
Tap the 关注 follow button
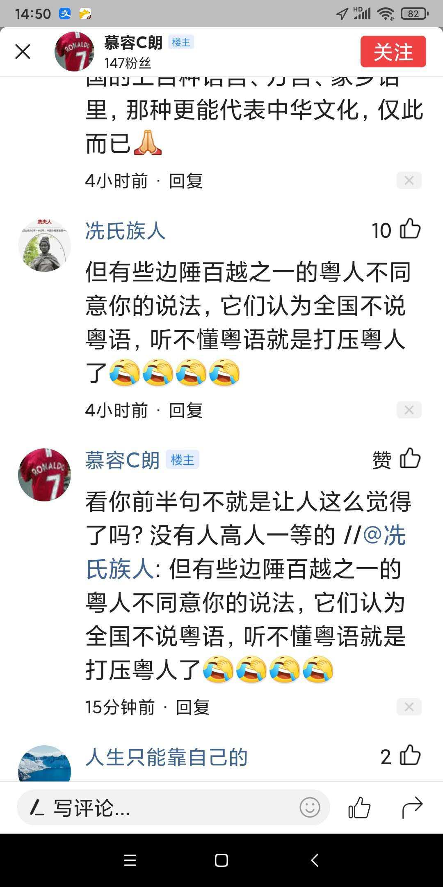[393, 52]
